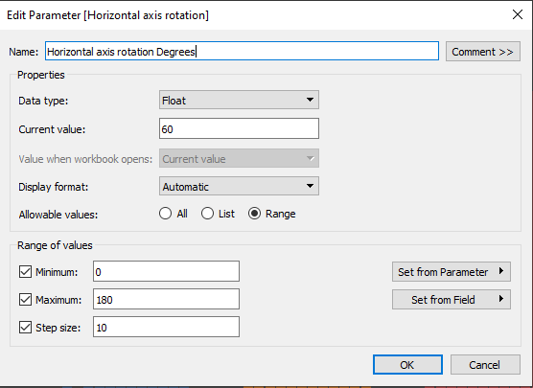Image resolution: width=533 pixels, height=388 pixels.
Task: Open the Set from Field menu
Action: (452, 300)
